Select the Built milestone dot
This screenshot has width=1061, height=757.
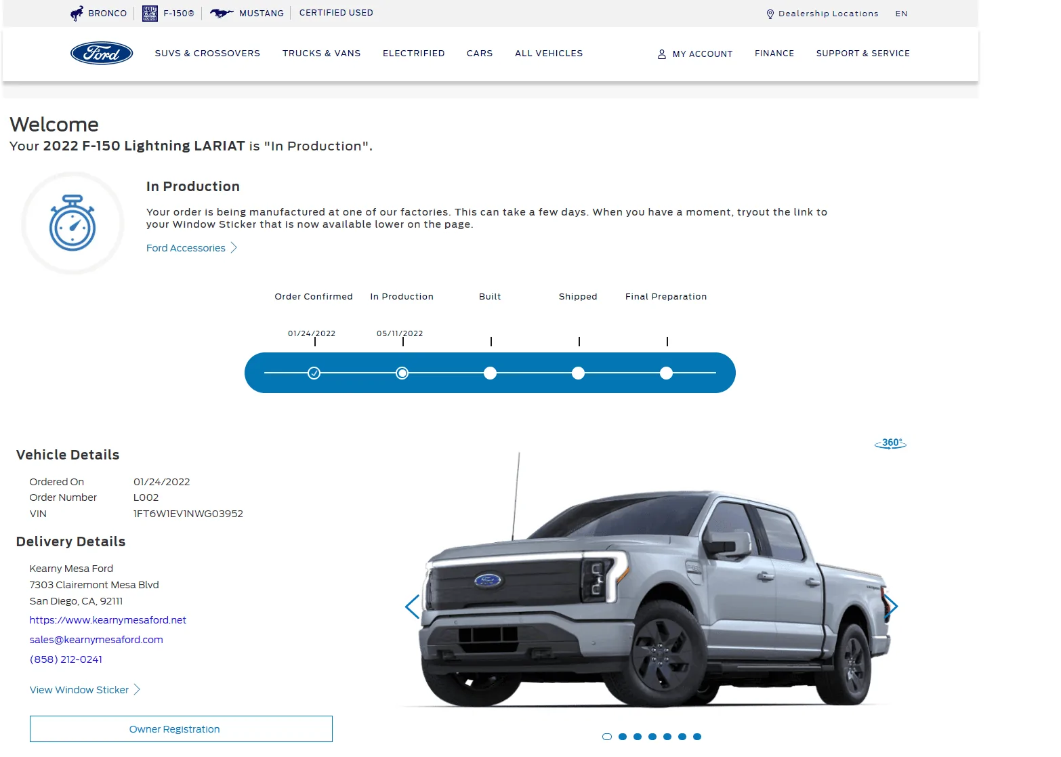click(x=490, y=373)
